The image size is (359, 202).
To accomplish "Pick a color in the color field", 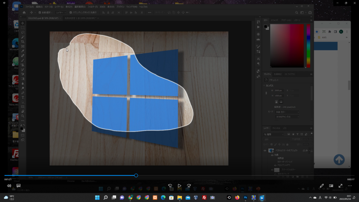I will coord(287,46).
